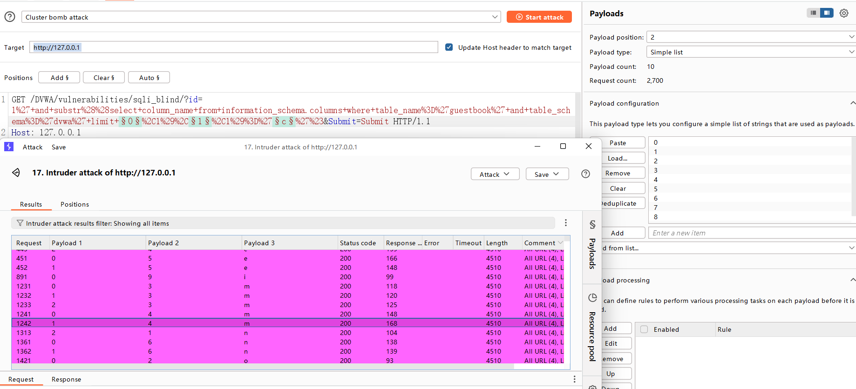The width and height of the screenshot is (856, 389).
Task: Open the Add from list dropdown
Action: click(729, 248)
